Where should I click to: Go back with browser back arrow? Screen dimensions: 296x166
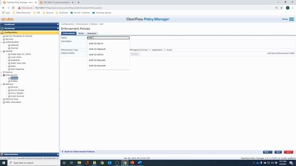click(x=3, y=8)
